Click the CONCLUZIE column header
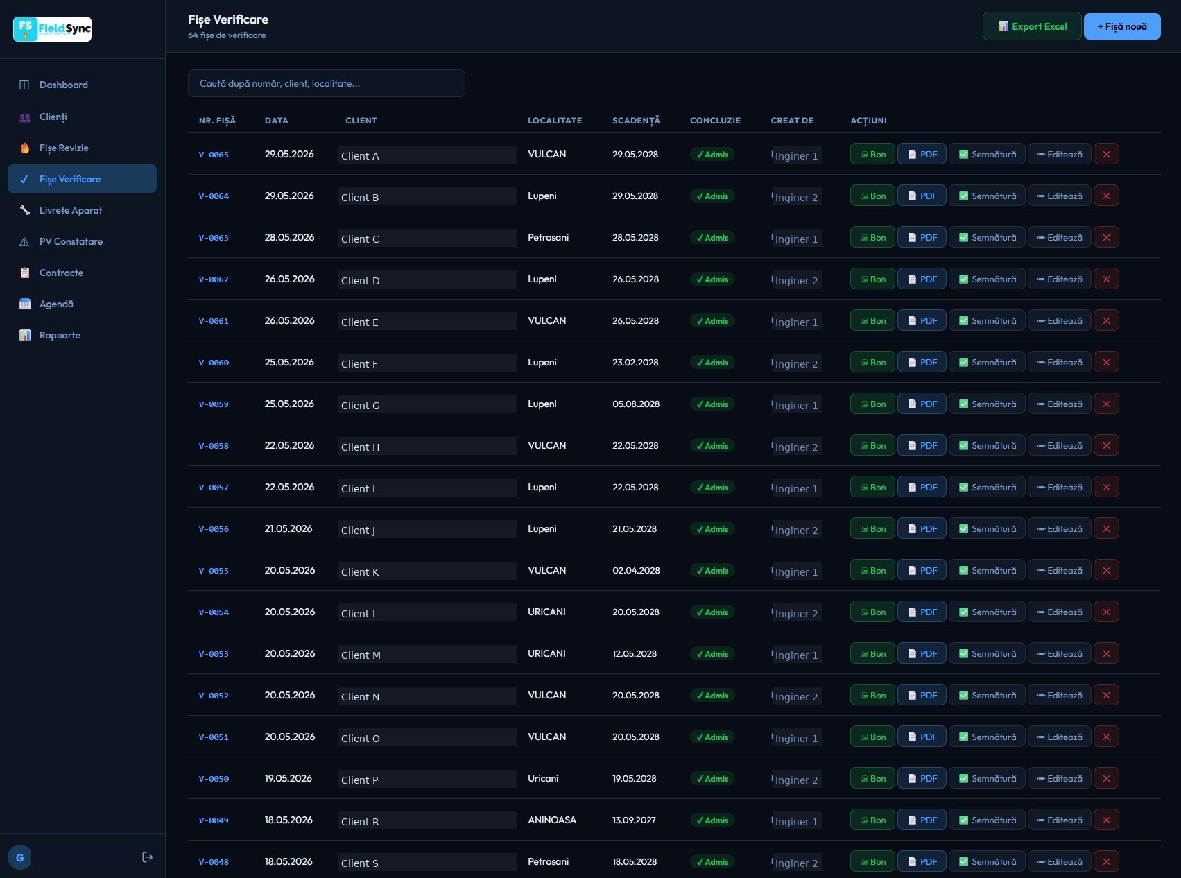Screen dimensions: 1181x878 point(715,121)
